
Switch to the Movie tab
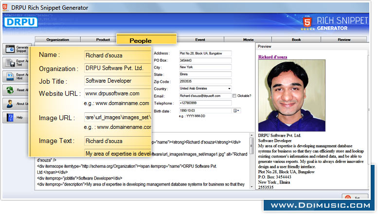click(x=248, y=39)
